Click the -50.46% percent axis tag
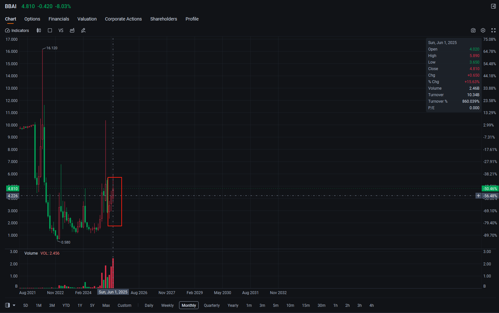This screenshot has width=499, height=313. [x=490, y=188]
